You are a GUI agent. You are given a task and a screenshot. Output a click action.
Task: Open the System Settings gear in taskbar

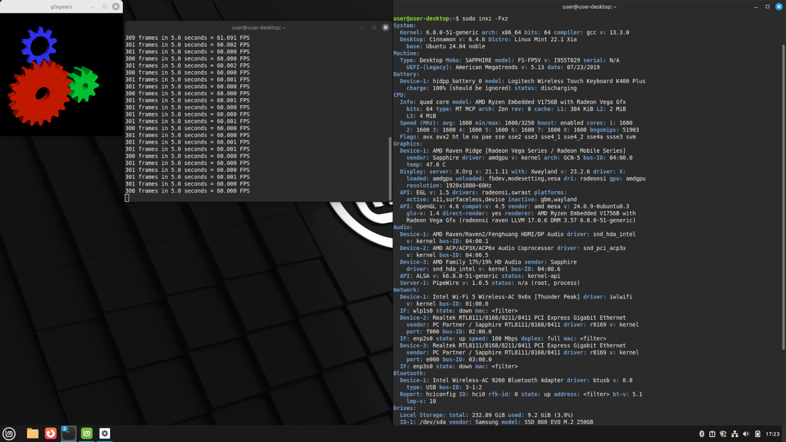105,433
